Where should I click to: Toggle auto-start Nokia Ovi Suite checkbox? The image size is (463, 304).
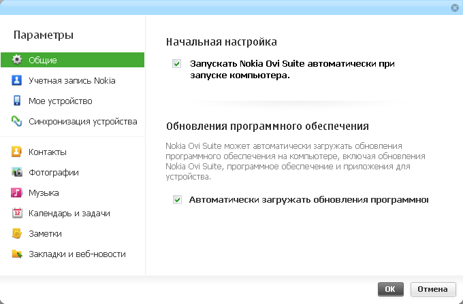[x=177, y=64]
